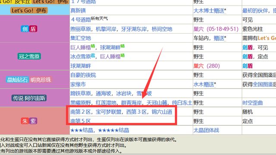Click the 劍盾 link before 定点
The height and width of the screenshot is (155, 276).
pos(248,56)
